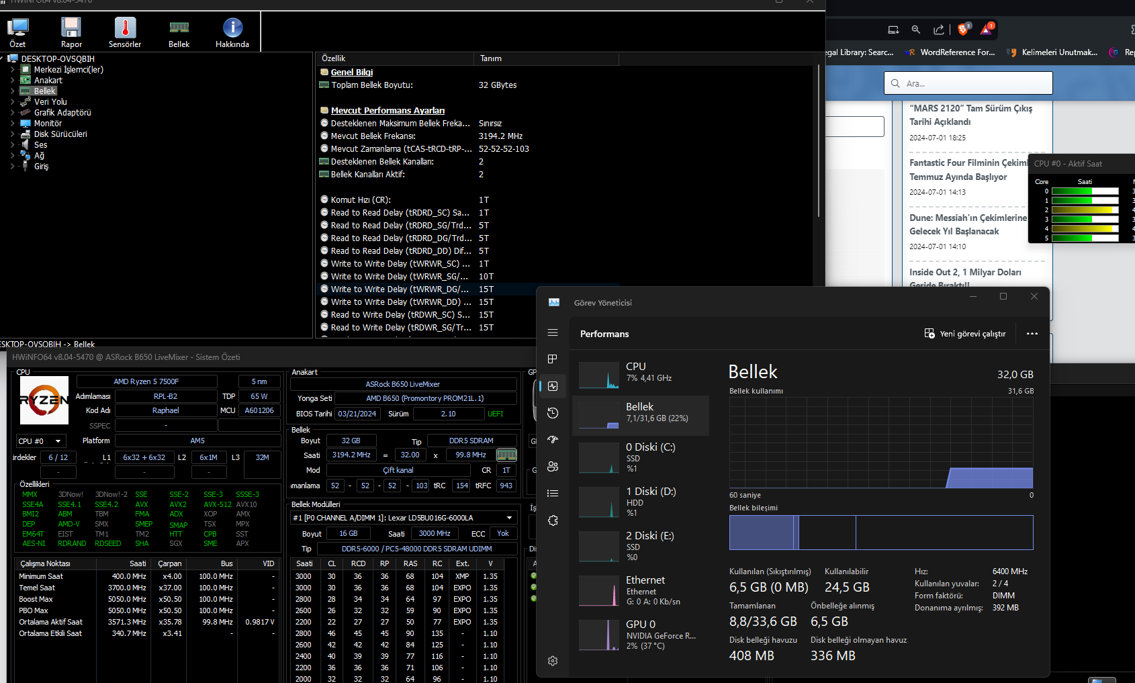Open Fantastic Four Filminin Çekimi news link
The width and height of the screenshot is (1135, 683).
(x=968, y=170)
